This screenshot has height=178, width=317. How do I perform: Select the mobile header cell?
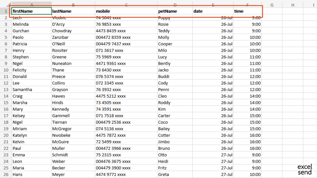click(x=126, y=11)
